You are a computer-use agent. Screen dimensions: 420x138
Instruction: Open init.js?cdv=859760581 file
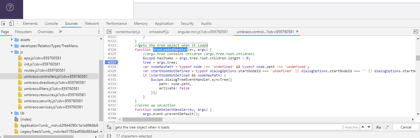point(42,64)
